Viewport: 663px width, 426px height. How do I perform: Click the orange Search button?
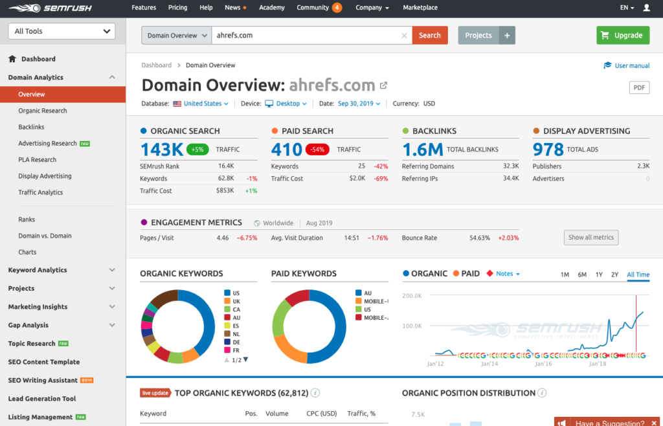click(430, 36)
